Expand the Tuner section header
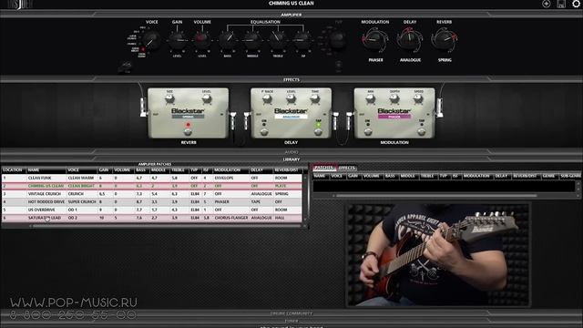The width and height of the screenshot is (583, 328). click(291, 321)
